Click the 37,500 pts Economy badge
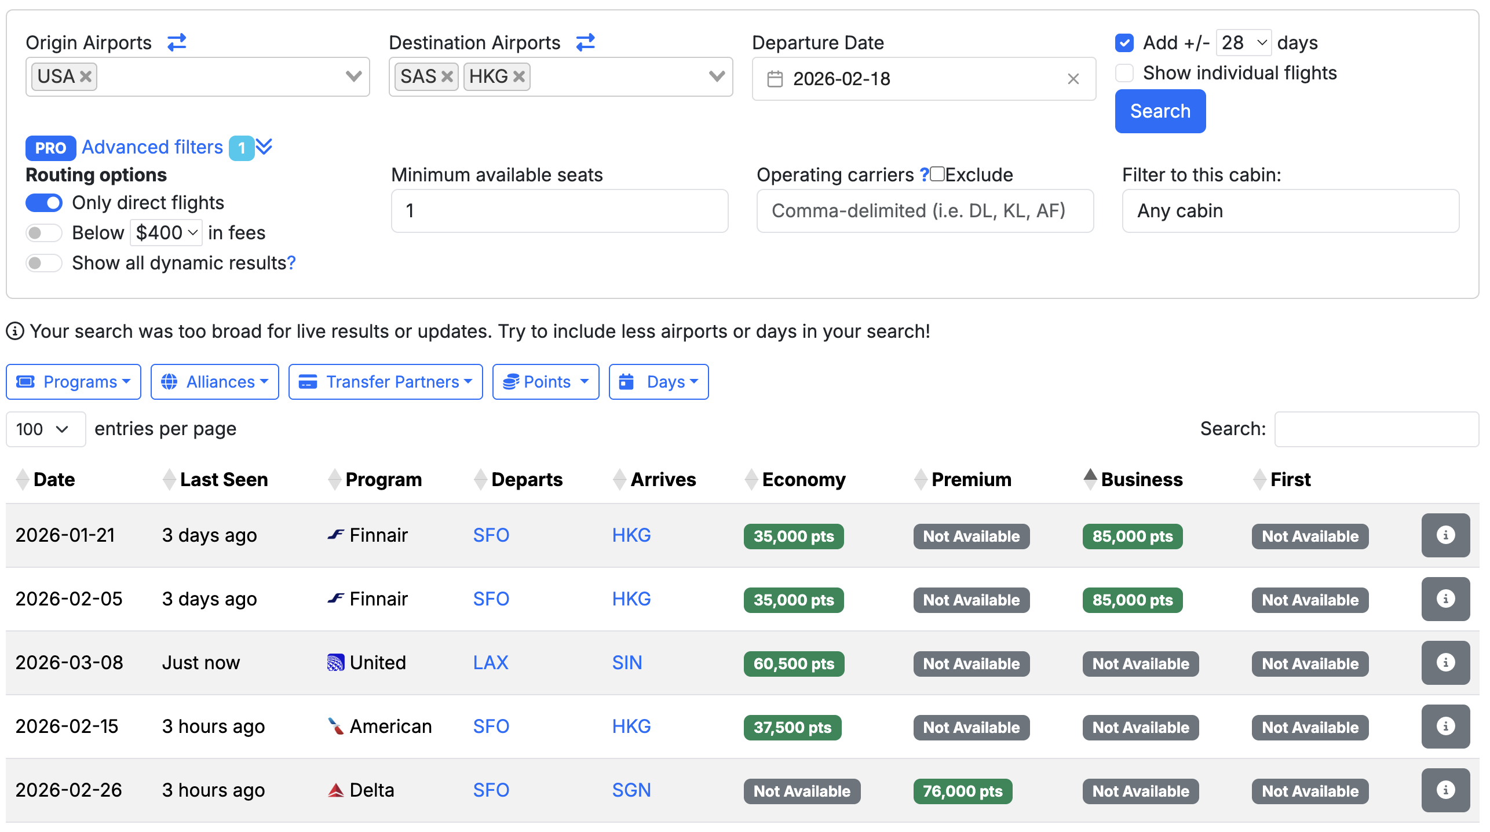This screenshot has width=1490, height=832. coord(793,727)
